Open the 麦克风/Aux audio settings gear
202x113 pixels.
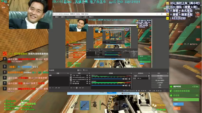pos(129,79)
